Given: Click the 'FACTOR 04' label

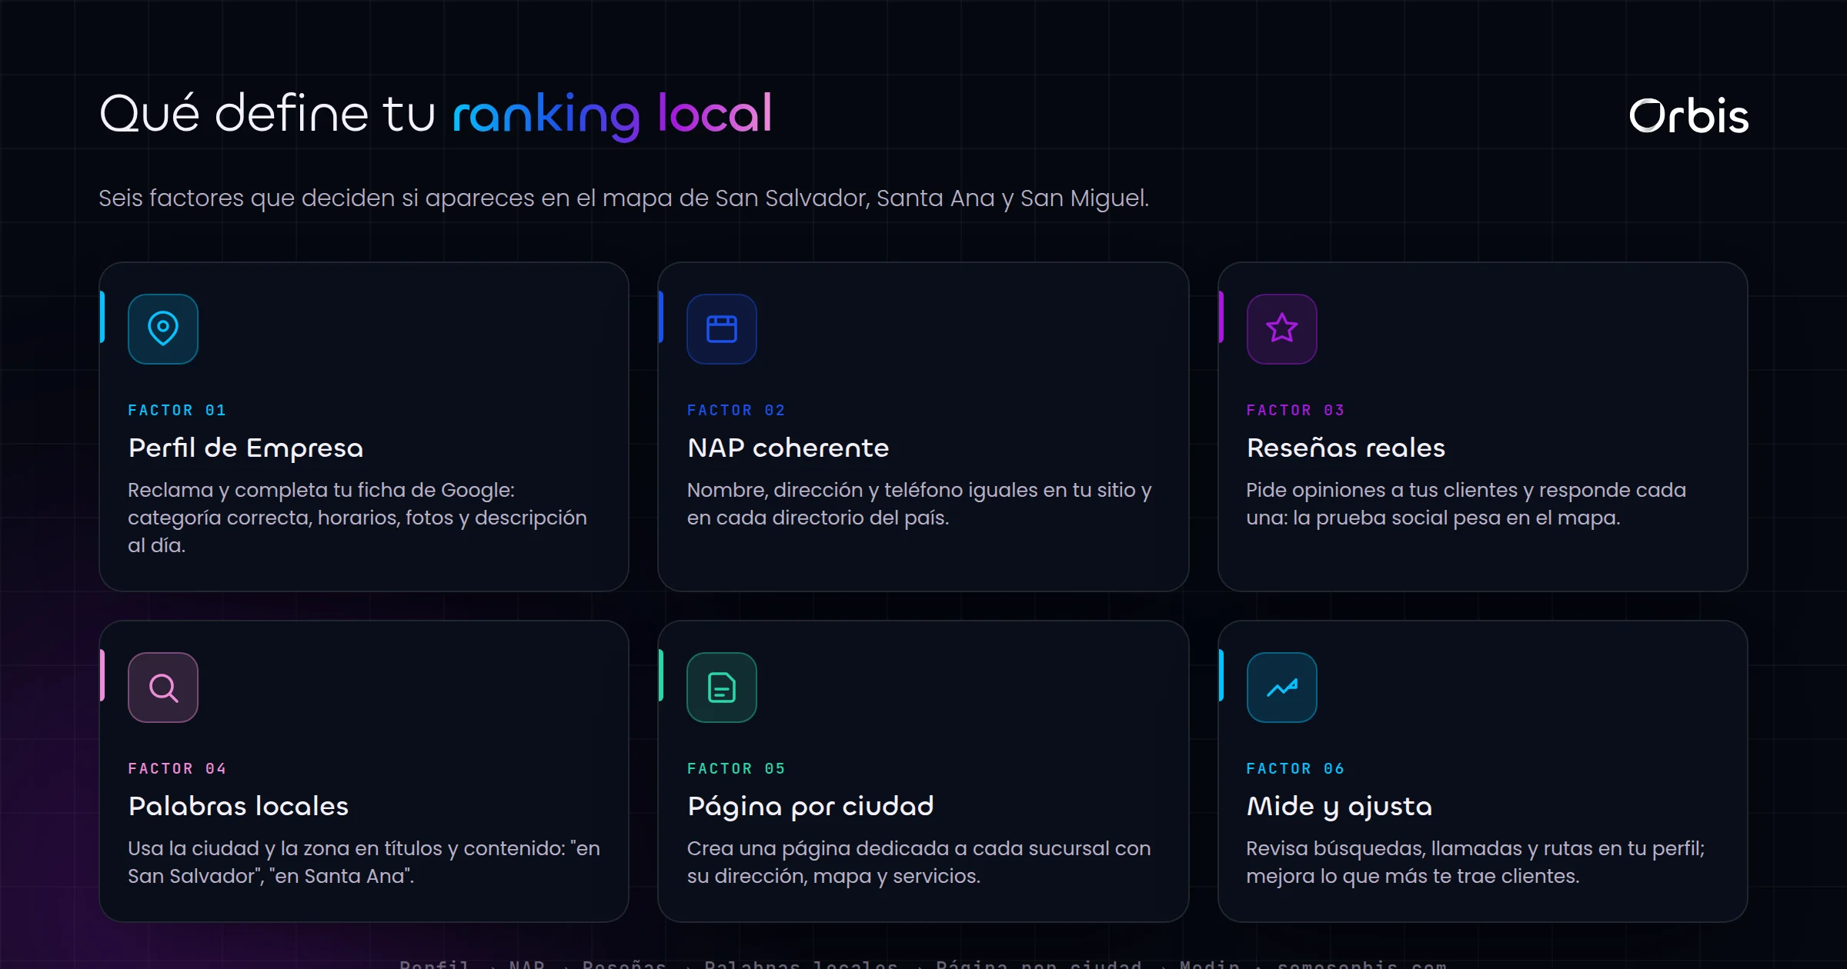Looking at the screenshot, I should pyautogui.click(x=177, y=768).
